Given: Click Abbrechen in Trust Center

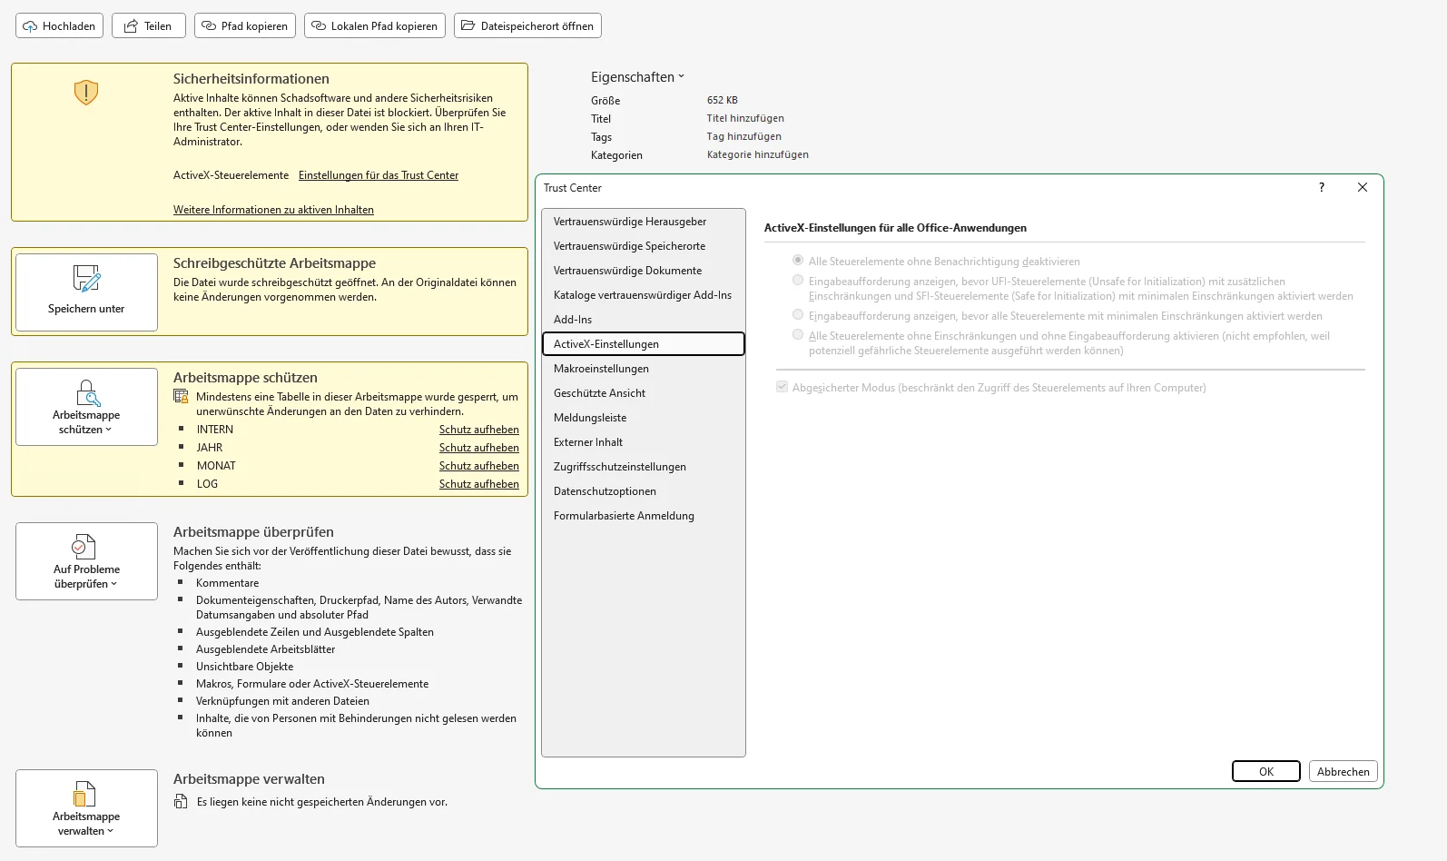Looking at the screenshot, I should pos(1343,771).
